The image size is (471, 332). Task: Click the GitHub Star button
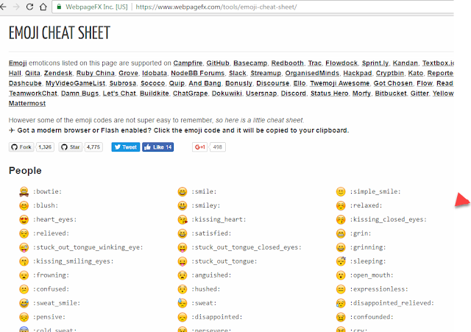click(71, 147)
